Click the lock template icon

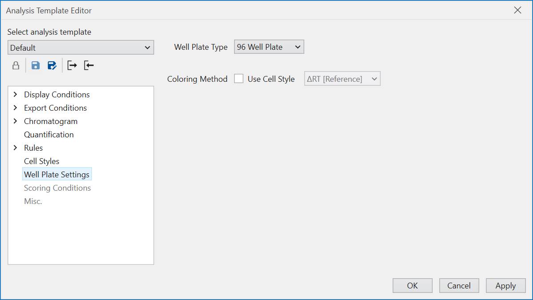[16, 66]
